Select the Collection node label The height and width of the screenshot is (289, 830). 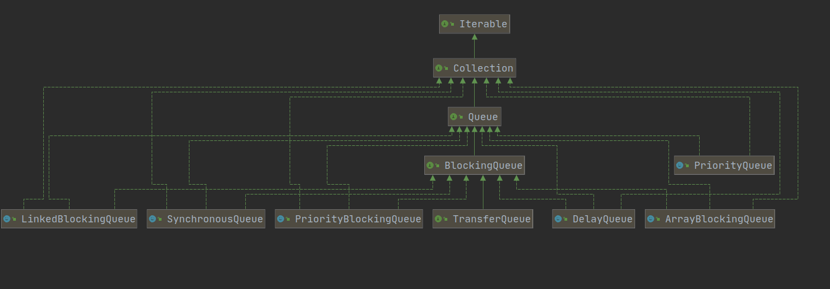click(483, 68)
